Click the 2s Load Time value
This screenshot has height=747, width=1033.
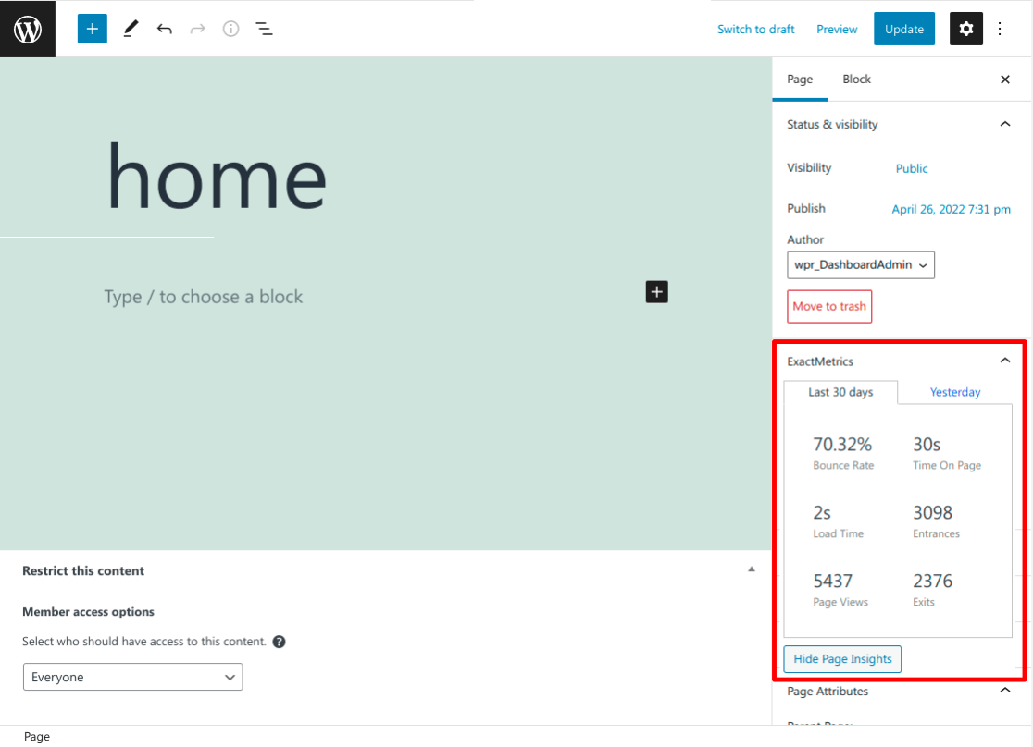pyautogui.click(x=822, y=513)
